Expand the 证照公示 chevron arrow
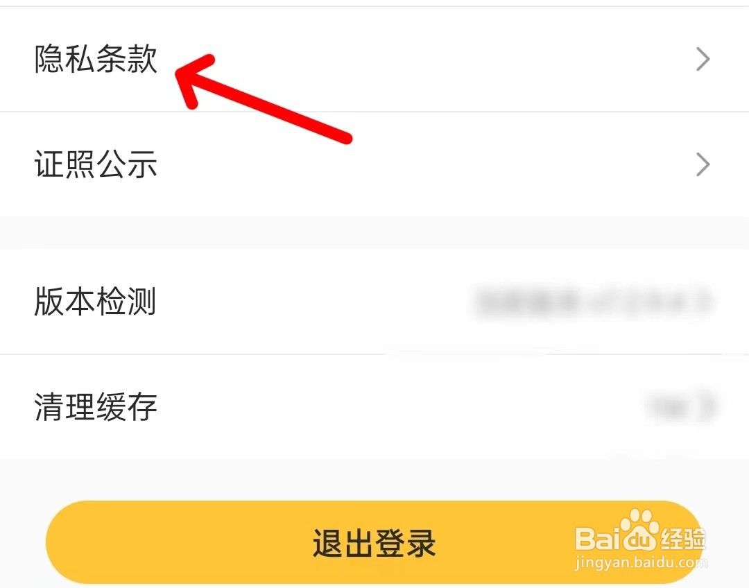 (703, 164)
